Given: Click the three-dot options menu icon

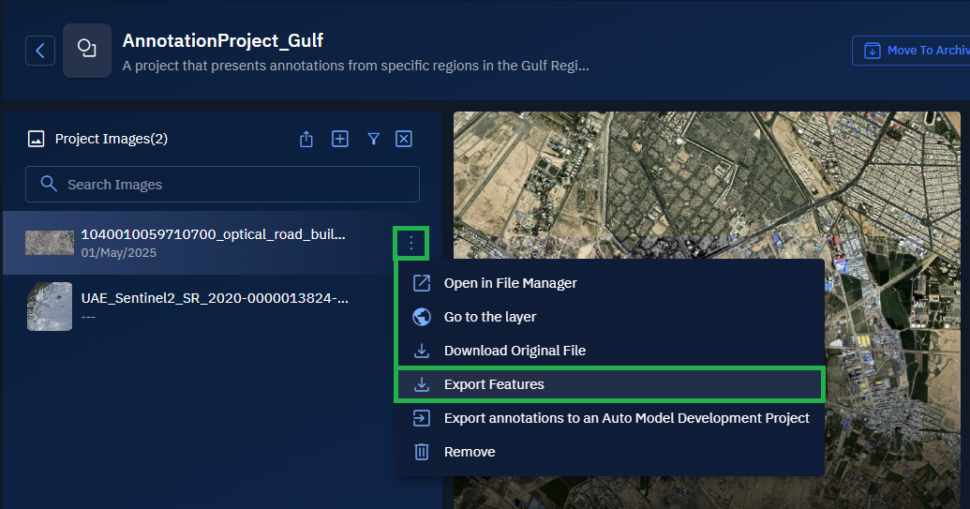Looking at the screenshot, I should pyautogui.click(x=411, y=244).
